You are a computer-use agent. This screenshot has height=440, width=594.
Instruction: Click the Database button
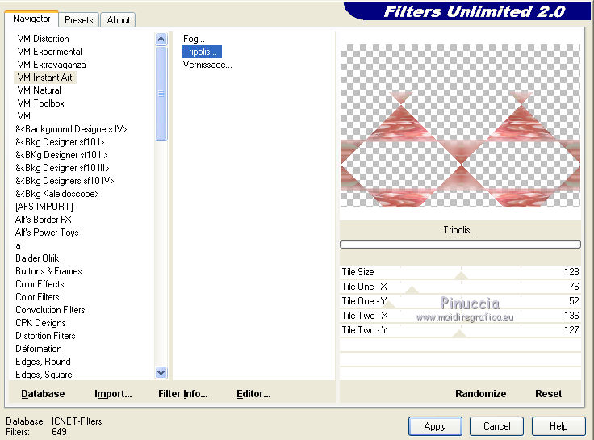pyautogui.click(x=43, y=394)
